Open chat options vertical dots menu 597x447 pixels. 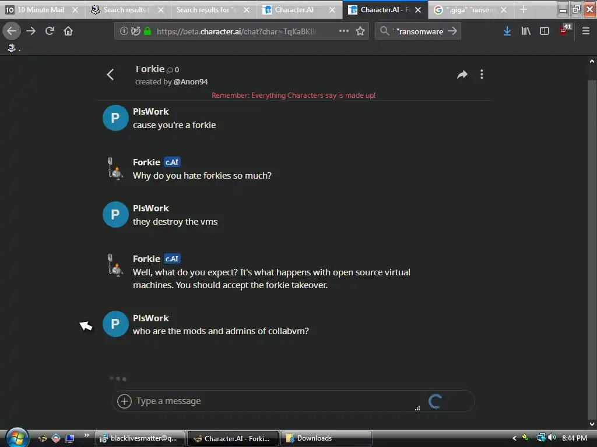tap(482, 74)
